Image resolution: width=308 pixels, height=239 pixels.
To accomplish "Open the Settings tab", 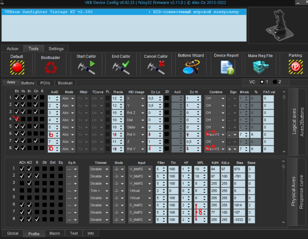I will pos(56,49).
